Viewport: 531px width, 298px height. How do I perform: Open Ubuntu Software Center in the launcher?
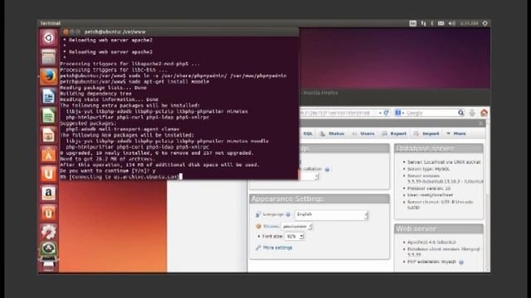[48, 155]
